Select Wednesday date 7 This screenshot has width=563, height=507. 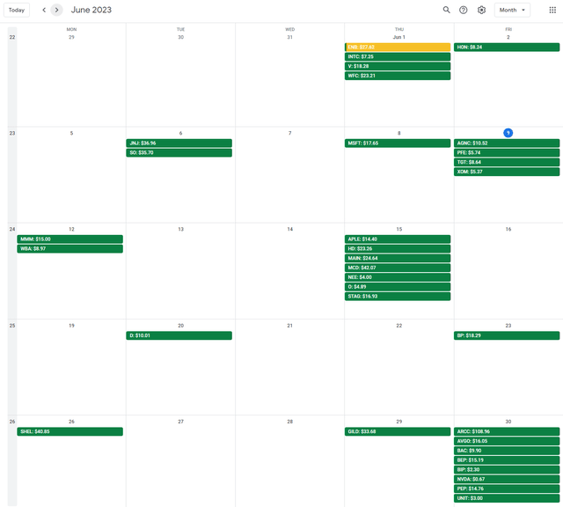tap(289, 133)
